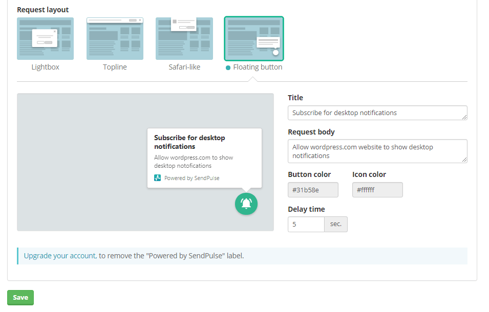Click the Lightbox label
Screen dimensions: 489x312
(x=45, y=67)
